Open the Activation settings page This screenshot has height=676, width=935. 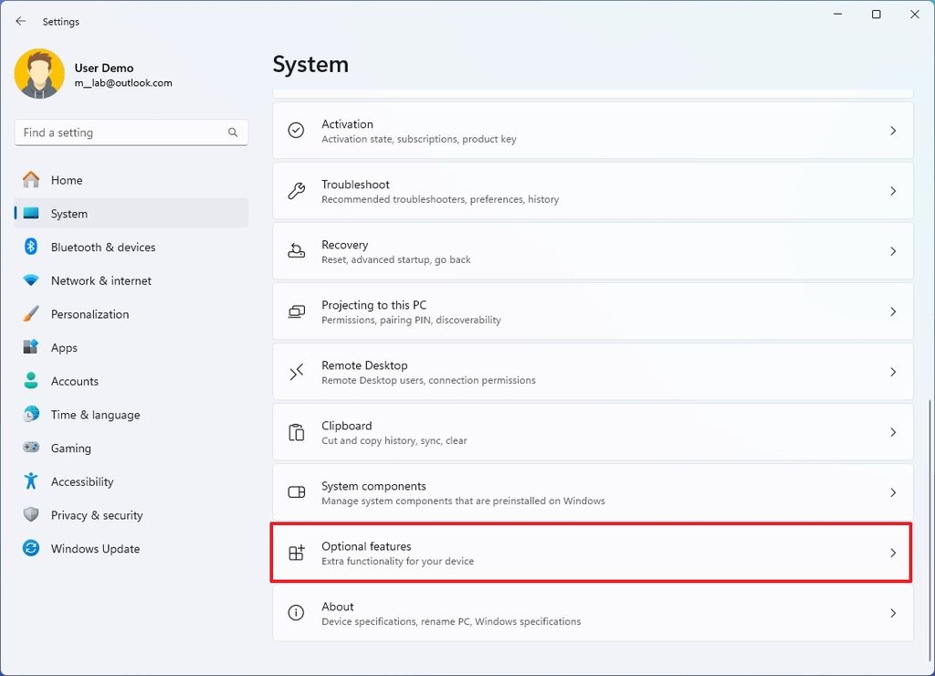click(592, 130)
